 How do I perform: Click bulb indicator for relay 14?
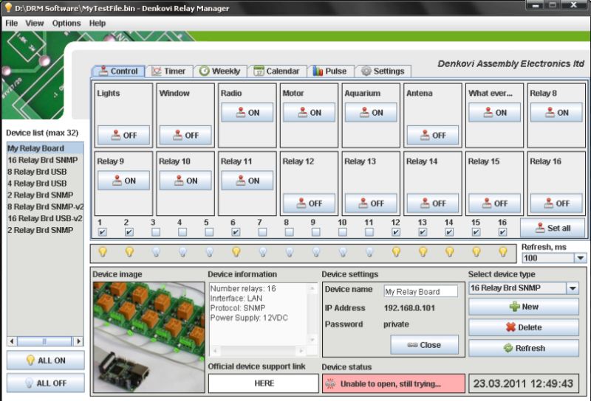point(449,251)
